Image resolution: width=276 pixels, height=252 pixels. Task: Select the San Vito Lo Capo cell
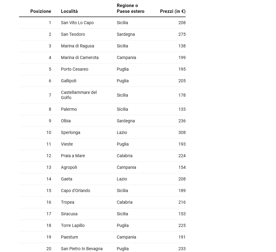click(77, 23)
